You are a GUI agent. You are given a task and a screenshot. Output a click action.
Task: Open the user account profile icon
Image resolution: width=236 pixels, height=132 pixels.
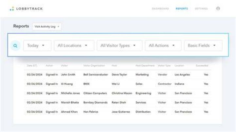point(218,8)
